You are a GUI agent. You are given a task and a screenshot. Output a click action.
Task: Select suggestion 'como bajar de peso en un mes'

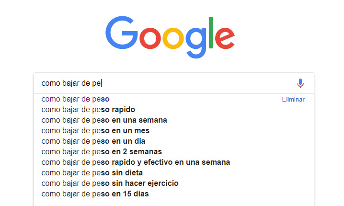tap(95, 131)
